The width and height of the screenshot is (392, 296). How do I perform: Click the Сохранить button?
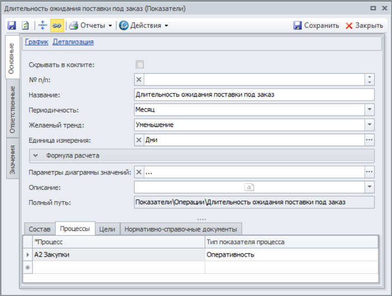pos(316,25)
